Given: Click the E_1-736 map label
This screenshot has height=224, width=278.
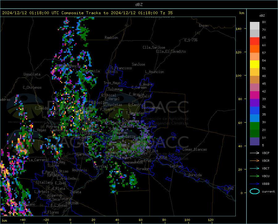Looking at the screenshot, I should click(191, 40).
